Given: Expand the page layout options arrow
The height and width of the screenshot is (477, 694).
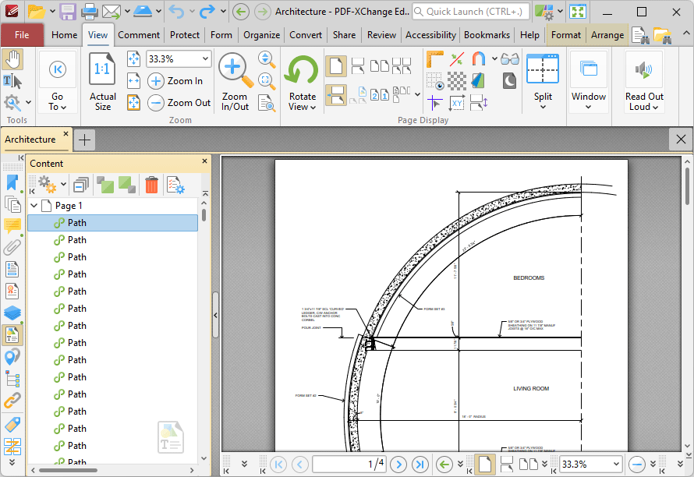Looking at the screenshot, I should [417, 94].
